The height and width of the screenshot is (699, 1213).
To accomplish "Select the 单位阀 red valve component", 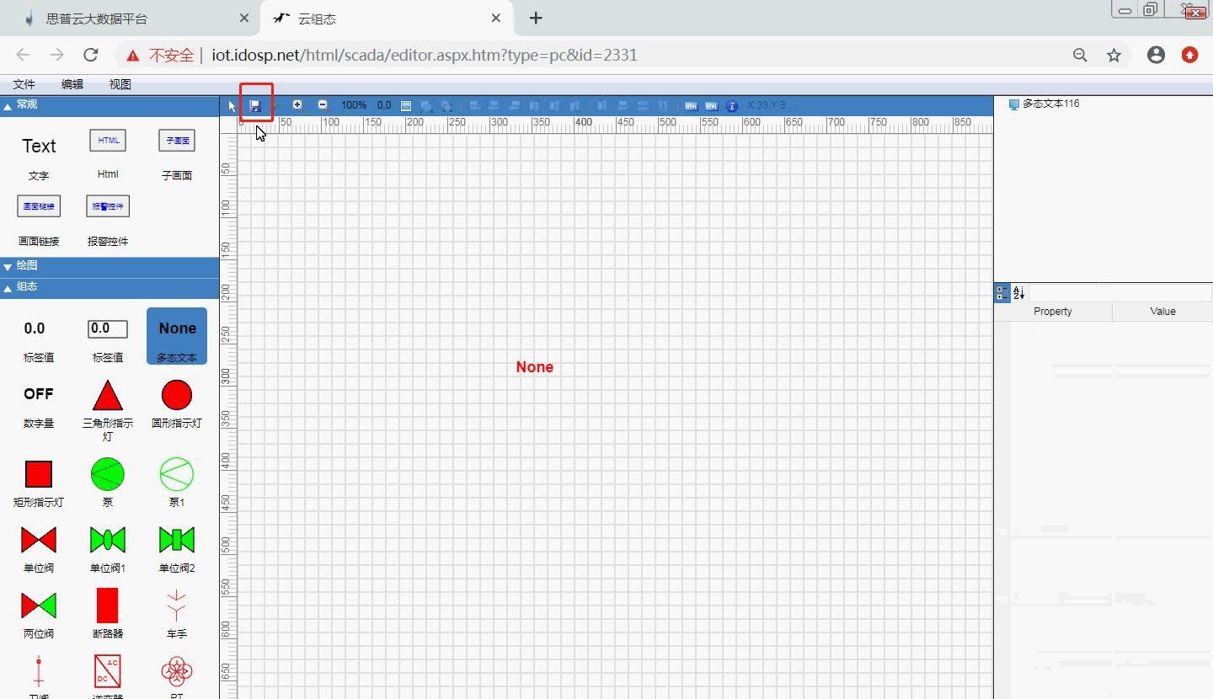I will click(x=39, y=540).
